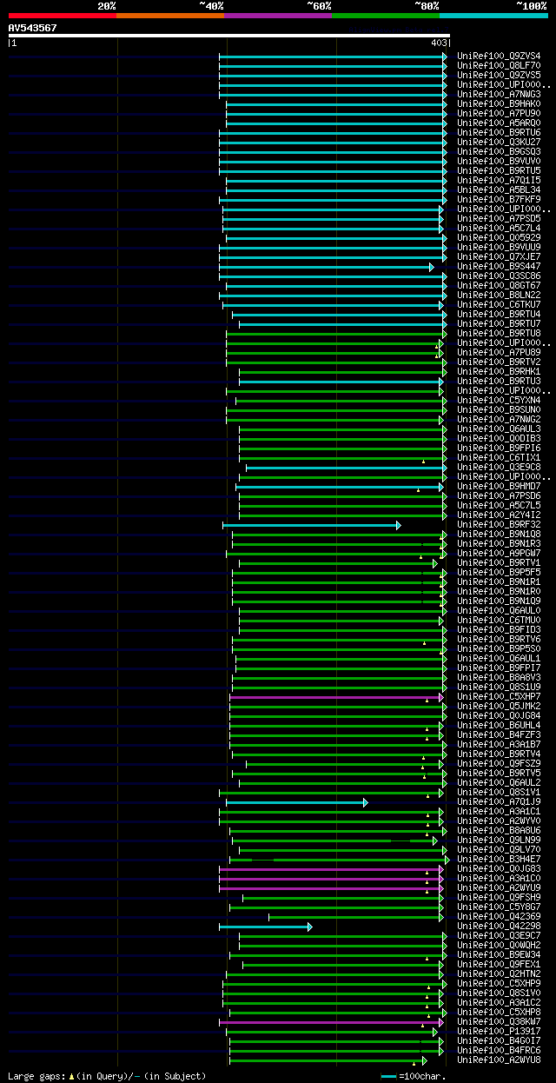
Task: Open hit UniRef100_B9P5F5
Action: coord(499,572)
